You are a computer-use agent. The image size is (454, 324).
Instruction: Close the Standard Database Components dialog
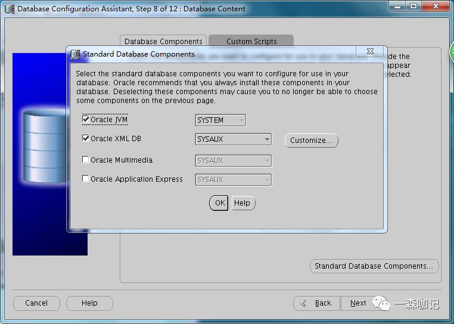coord(370,51)
